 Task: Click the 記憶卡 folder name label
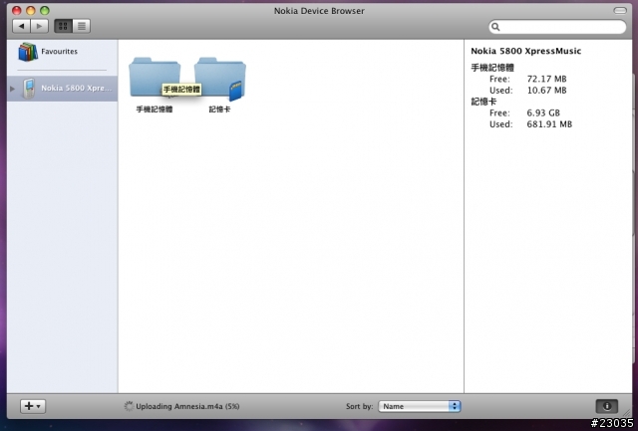tap(219, 109)
